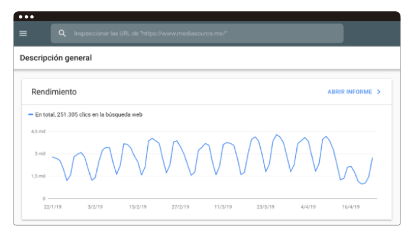Click the search magnifier icon
The image size is (414, 240).
click(x=62, y=33)
